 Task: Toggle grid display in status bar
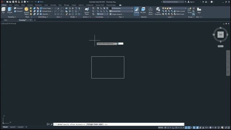(x=165, y=127)
